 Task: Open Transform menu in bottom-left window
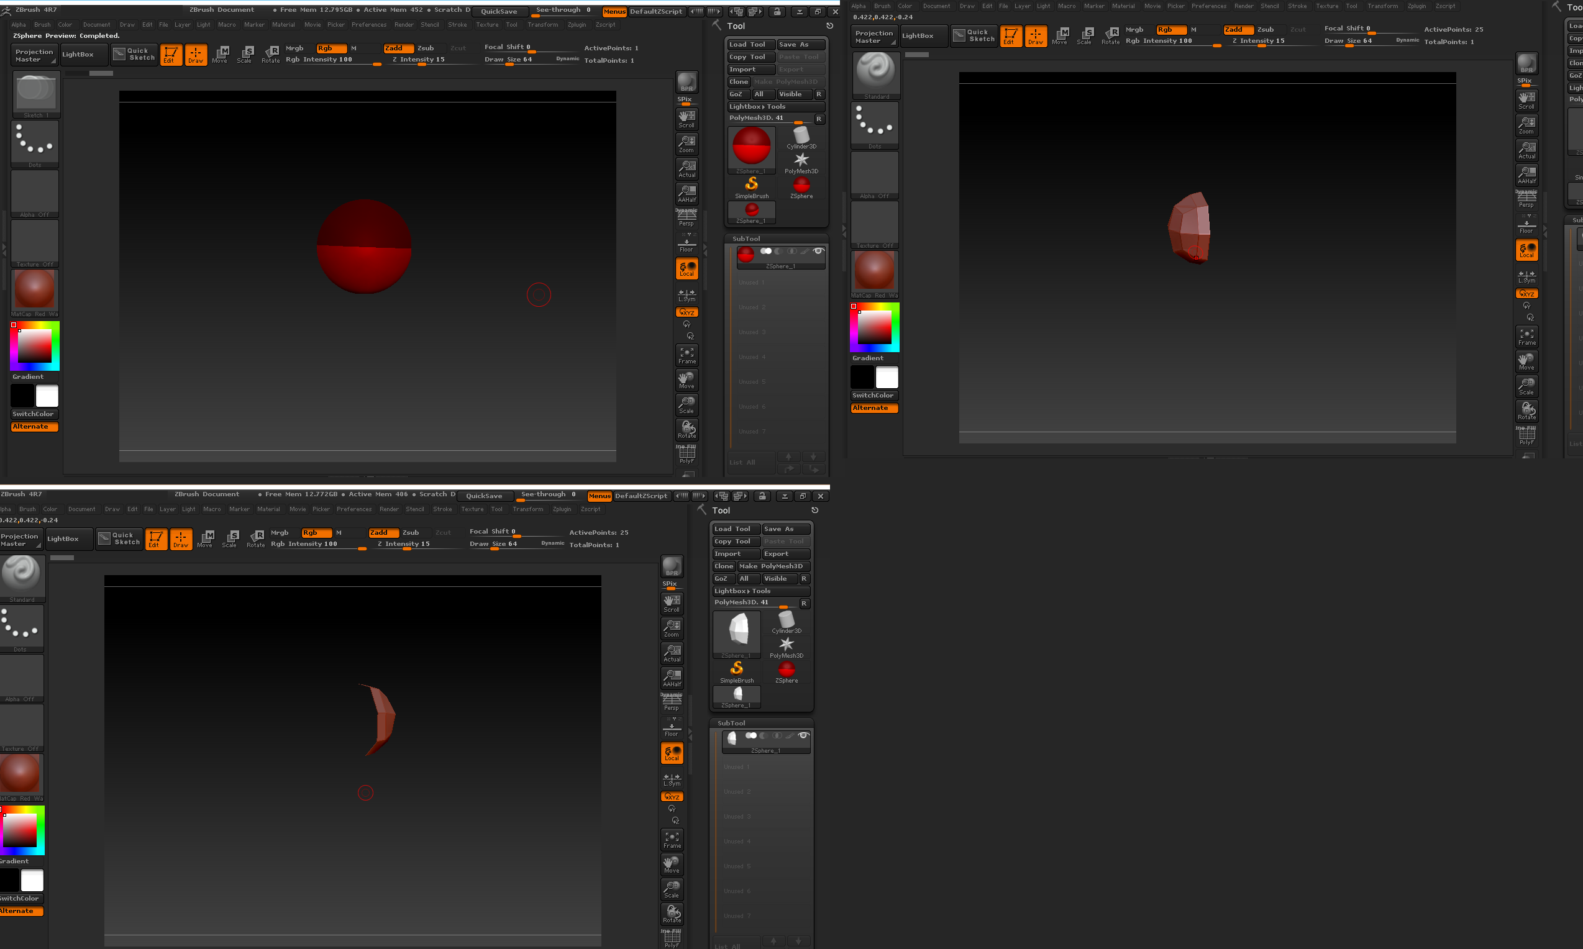click(527, 510)
